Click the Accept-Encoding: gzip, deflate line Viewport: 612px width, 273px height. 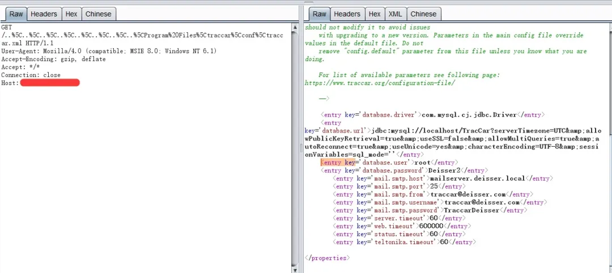[x=53, y=59]
